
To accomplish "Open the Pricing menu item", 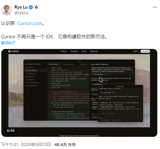I will (84, 51).
